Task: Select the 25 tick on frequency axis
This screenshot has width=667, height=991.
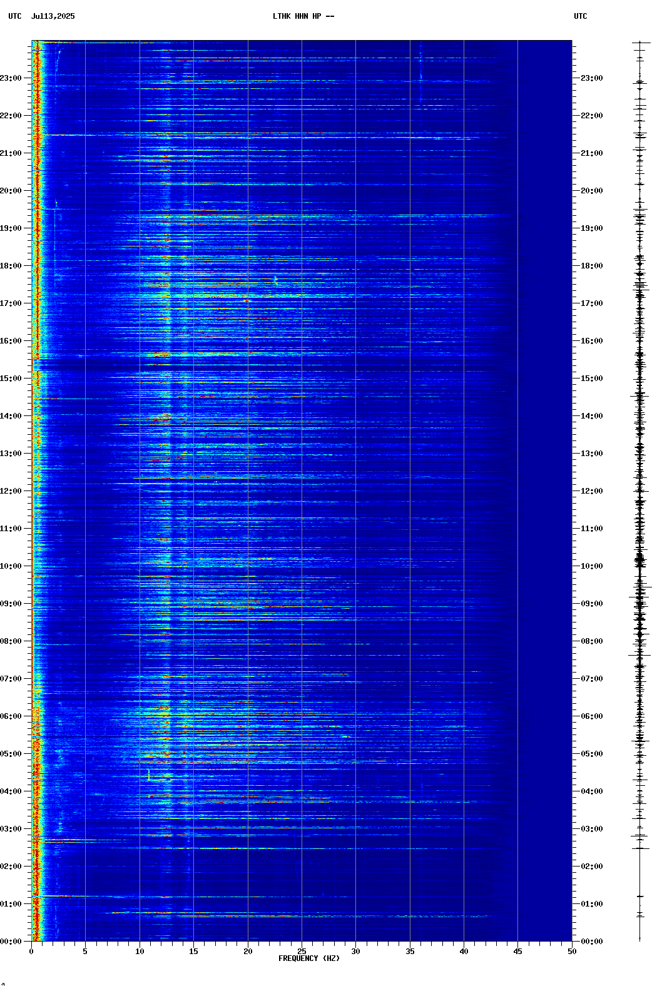Action: (x=302, y=952)
